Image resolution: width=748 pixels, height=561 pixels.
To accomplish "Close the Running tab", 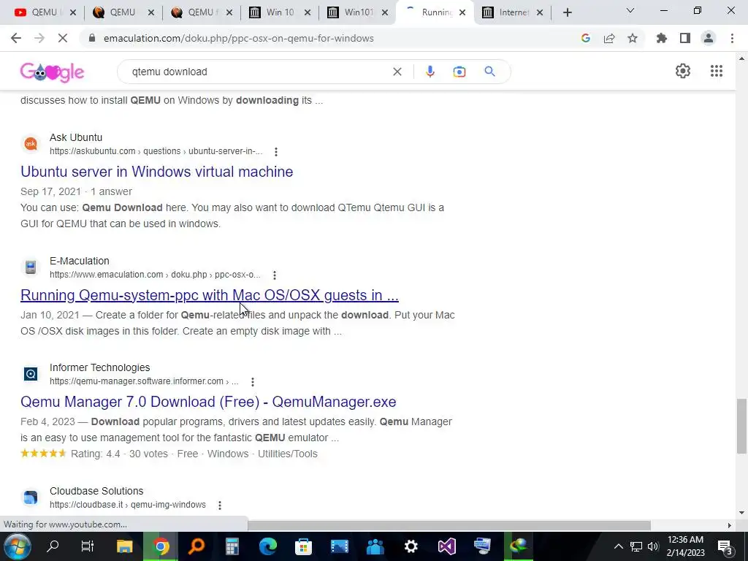I will tap(462, 13).
